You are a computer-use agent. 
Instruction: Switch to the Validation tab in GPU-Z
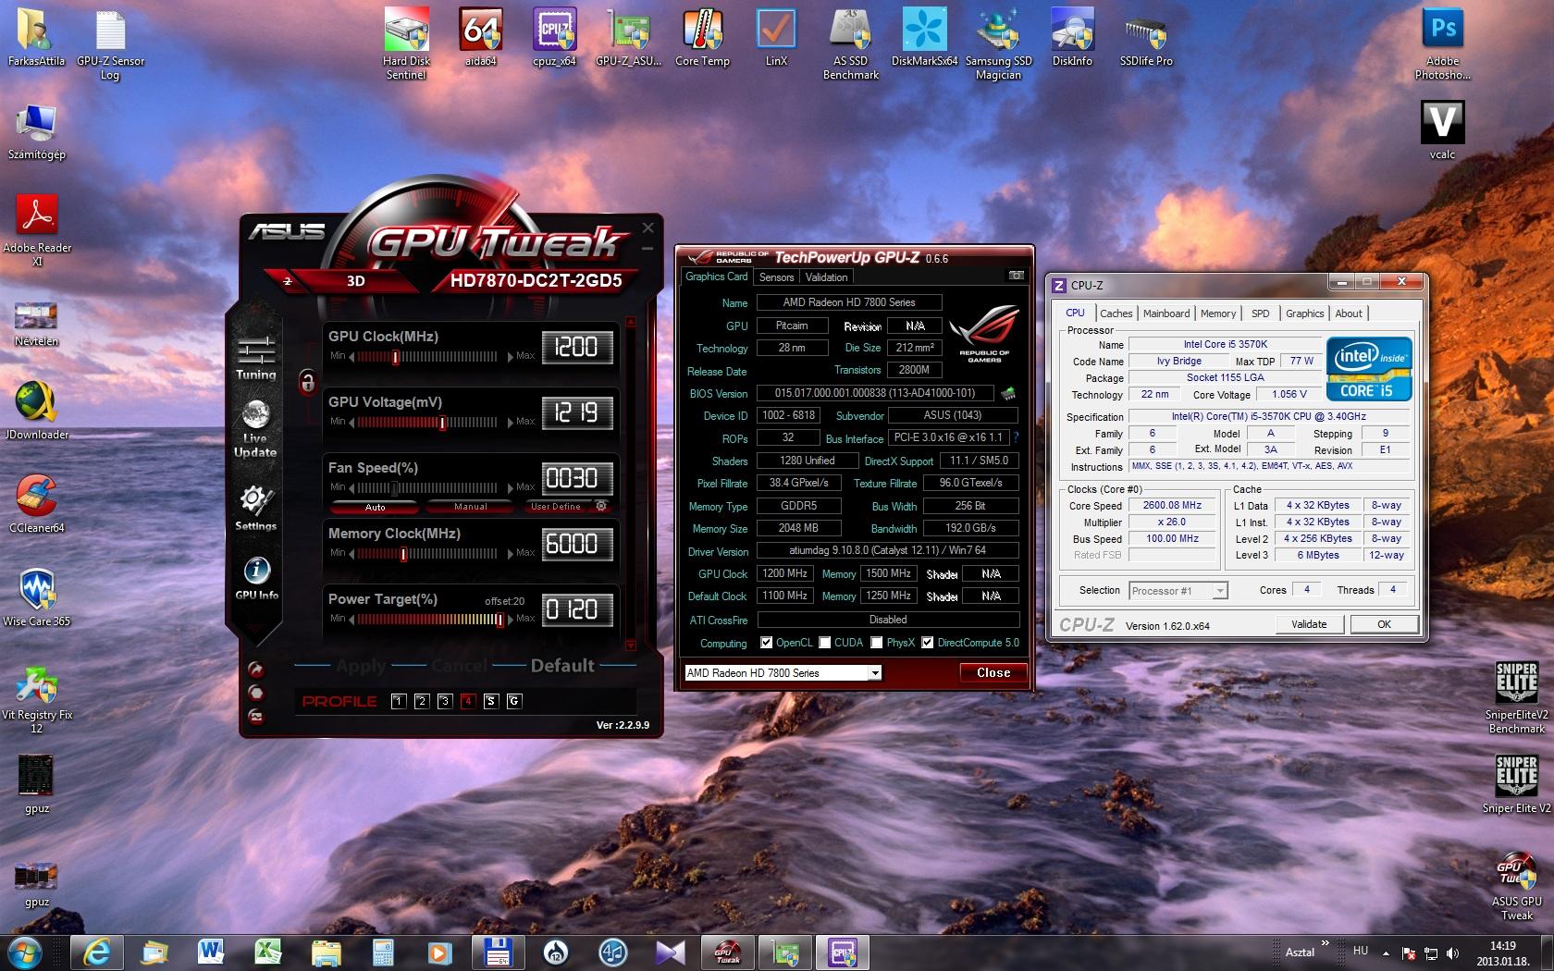point(826,277)
